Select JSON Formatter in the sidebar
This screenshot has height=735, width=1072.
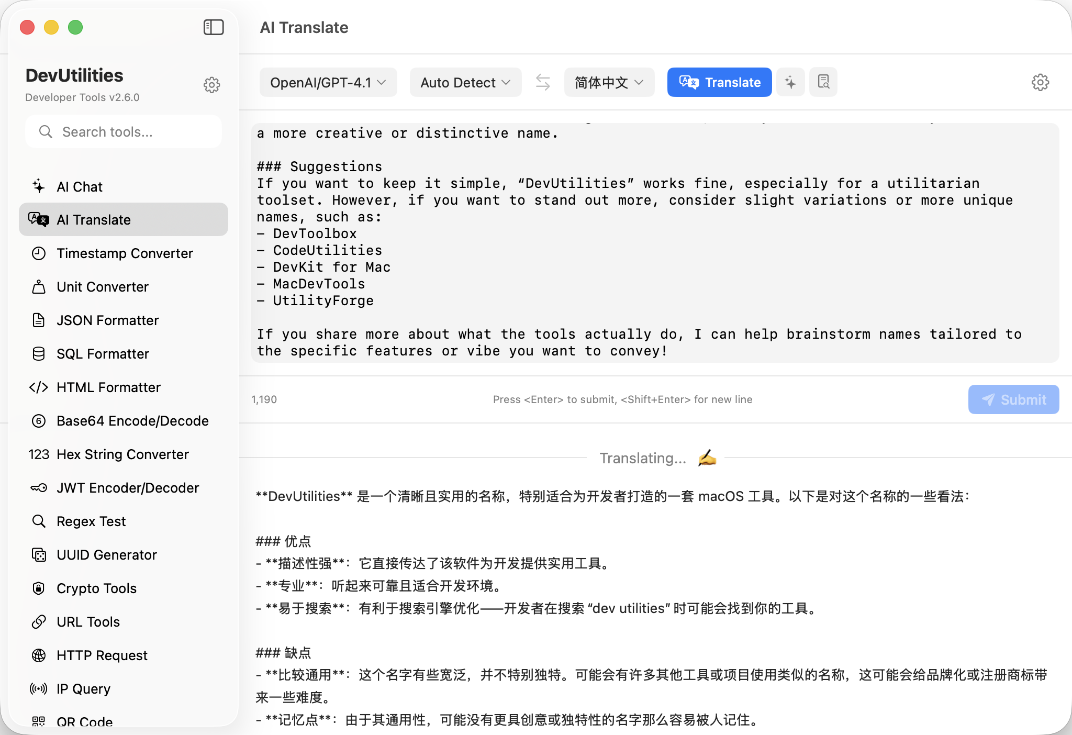(107, 320)
